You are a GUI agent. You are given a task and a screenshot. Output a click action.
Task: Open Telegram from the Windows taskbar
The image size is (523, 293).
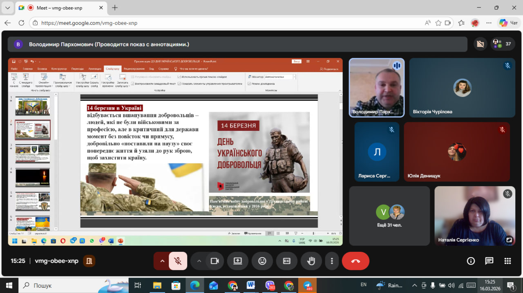pyautogui.click(x=307, y=285)
